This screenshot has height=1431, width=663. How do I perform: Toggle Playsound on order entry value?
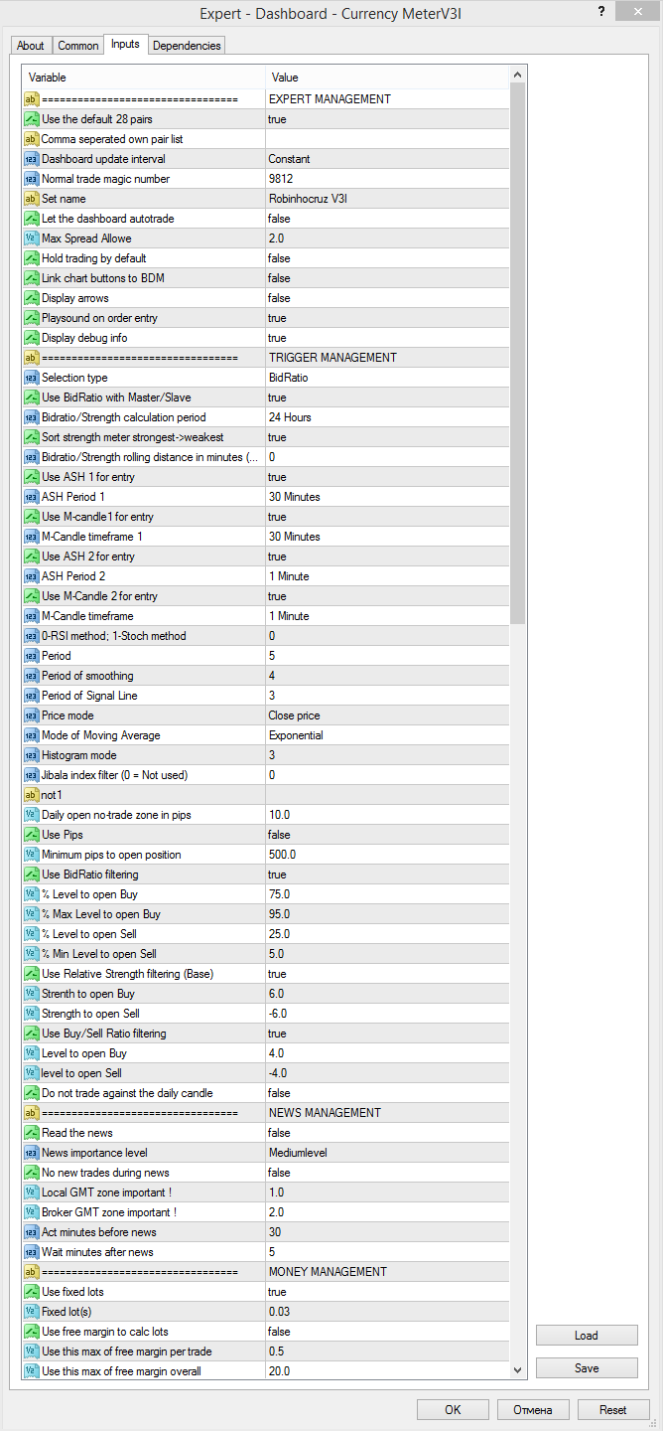click(x=387, y=318)
